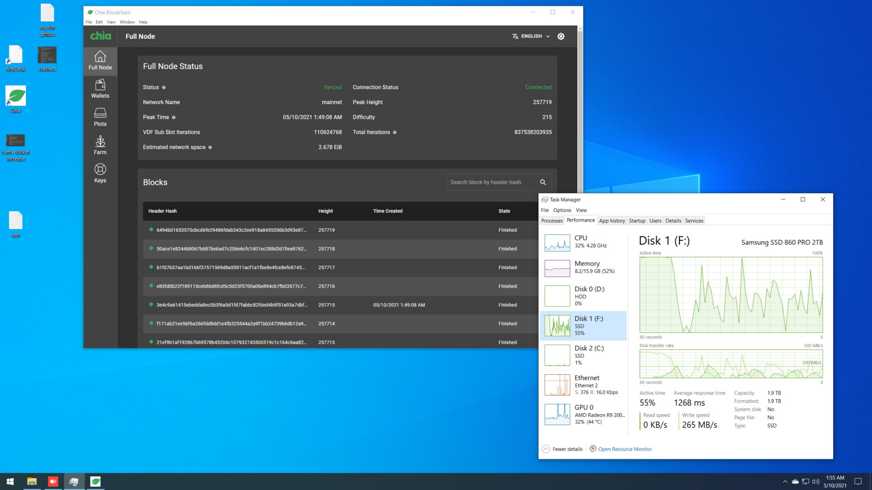Select block row with height 257716
Viewport: 872px width, 490px height.
tap(341, 286)
